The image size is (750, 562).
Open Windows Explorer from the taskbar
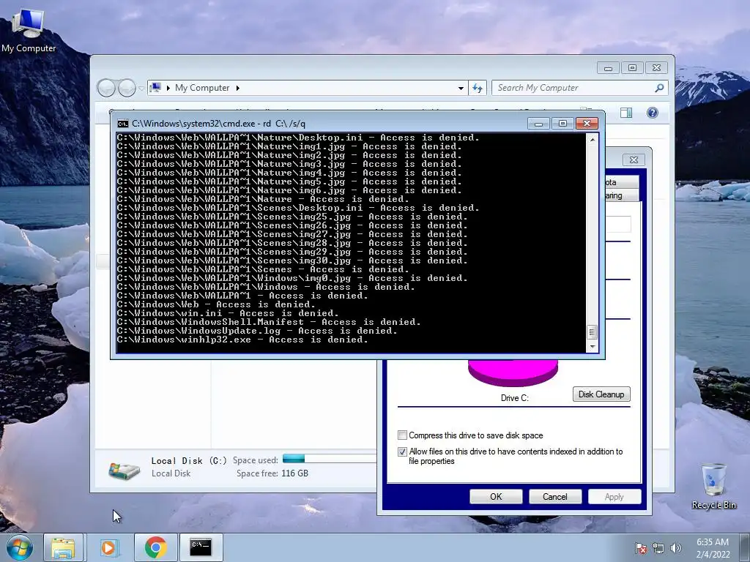coord(63,547)
